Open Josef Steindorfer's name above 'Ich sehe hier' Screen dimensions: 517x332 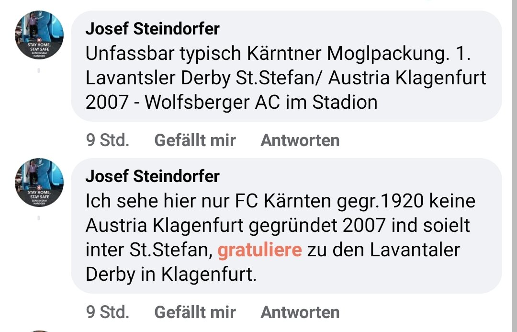point(152,176)
